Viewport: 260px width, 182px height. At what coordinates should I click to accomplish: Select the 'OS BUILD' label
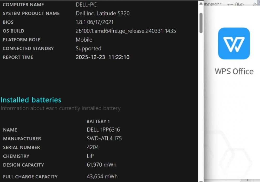[x=14, y=31]
